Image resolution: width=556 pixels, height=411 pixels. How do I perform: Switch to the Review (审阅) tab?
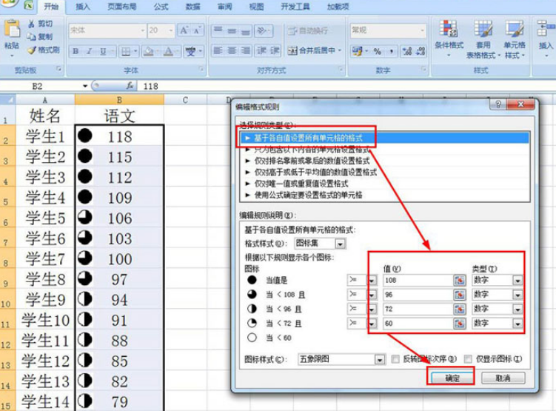click(x=224, y=7)
